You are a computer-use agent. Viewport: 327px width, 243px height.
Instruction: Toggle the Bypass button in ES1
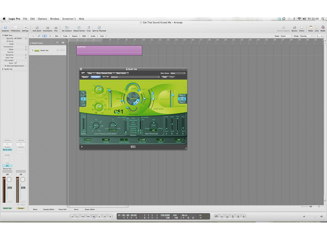(x=85, y=77)
